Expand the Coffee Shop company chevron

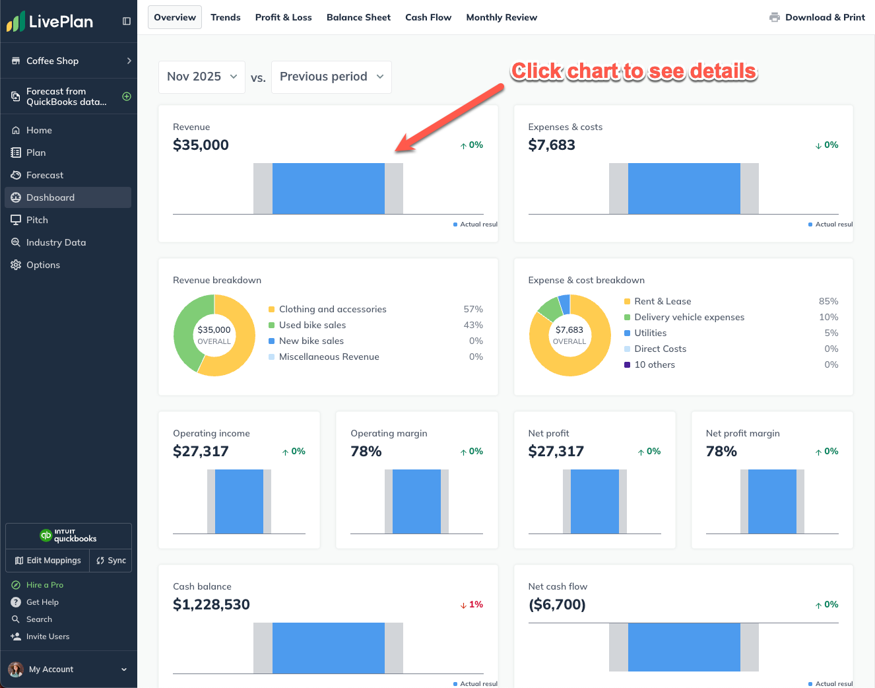click(129, 60)
